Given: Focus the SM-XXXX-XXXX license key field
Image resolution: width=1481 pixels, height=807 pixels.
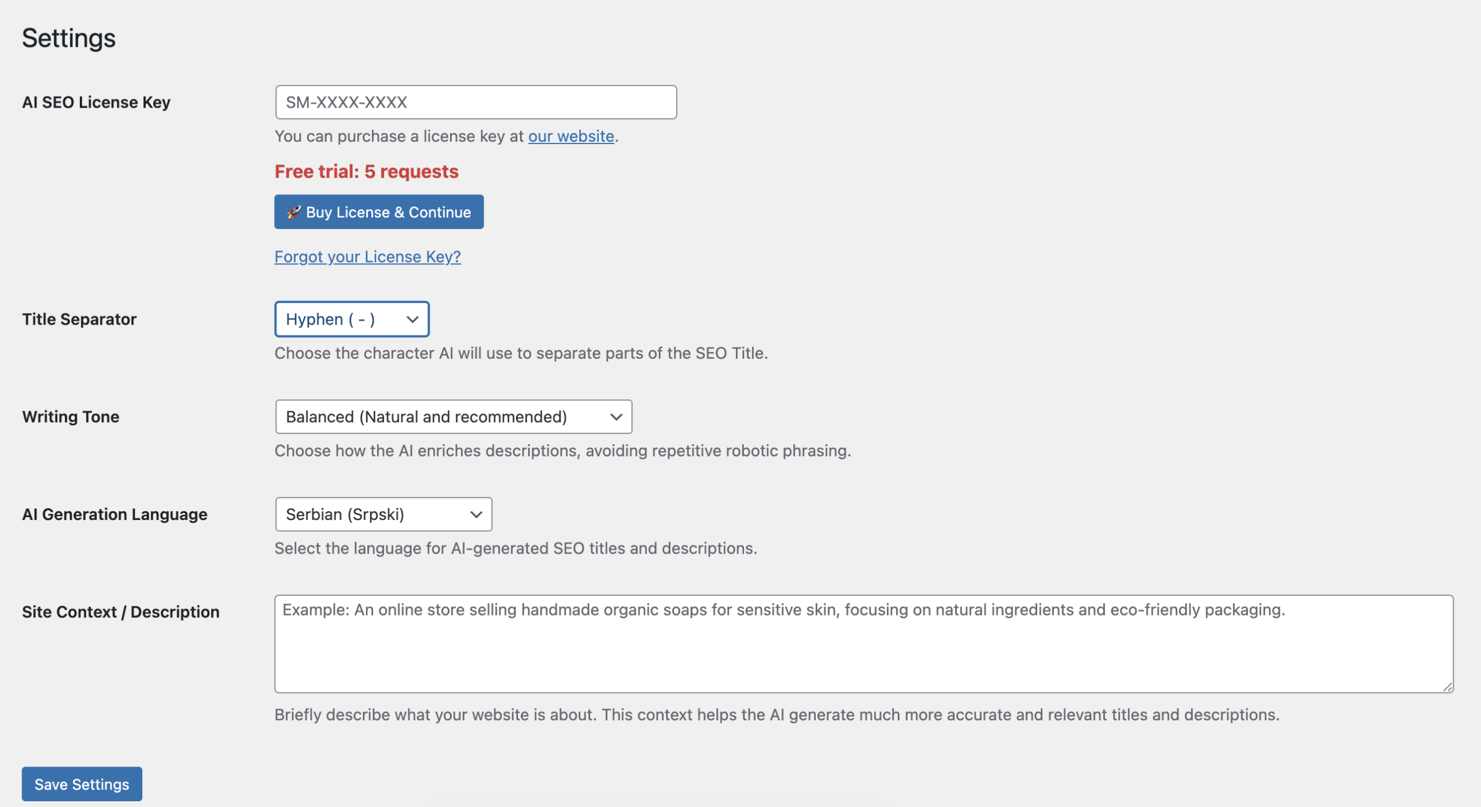Looking at the screenshot, I should pyautogui.click(x=476, y=102).
